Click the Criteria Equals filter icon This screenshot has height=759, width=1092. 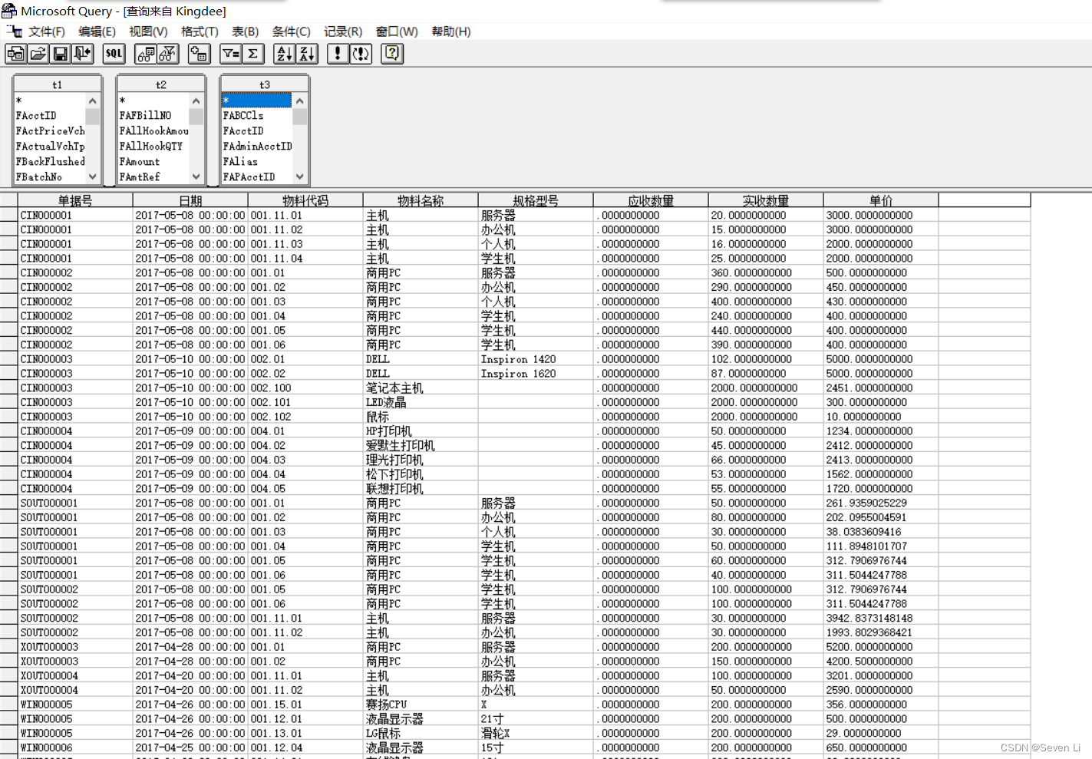tap(231, 54)
